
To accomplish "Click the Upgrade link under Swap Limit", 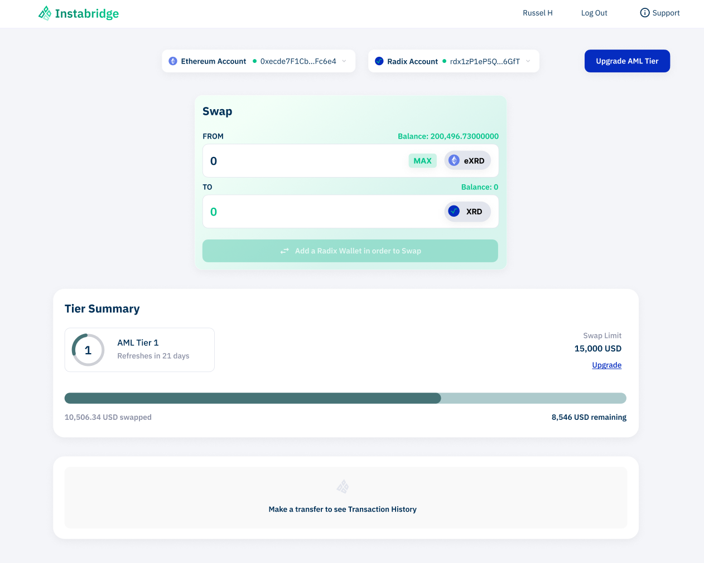I will pyautogui.click(x=607, y=365).
